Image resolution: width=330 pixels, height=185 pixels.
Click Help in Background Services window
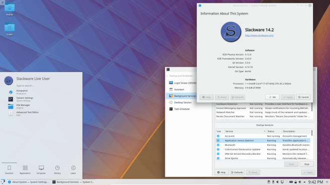[221, 173]
